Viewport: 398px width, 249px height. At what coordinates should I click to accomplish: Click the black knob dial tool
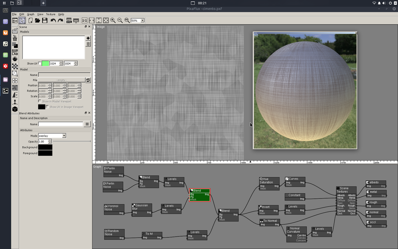pos(15,59)
